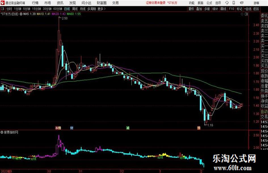Image resolution: width=268 pixels, height=173 pixels.
Task: Toggle the right side panel icon
Action: [246, 14]
